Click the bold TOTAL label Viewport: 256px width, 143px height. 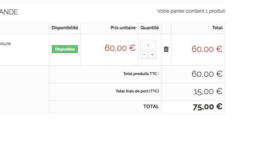(151, 107)
